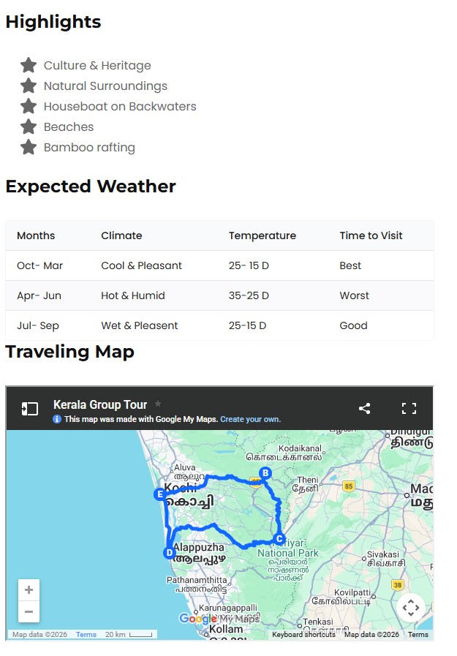The image size is (457, 656).
Task: Open the bottom-right Terms link
Action: (418, 635)
